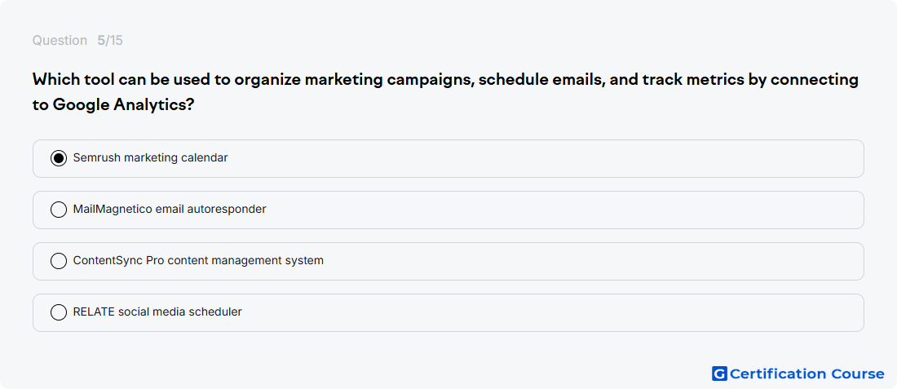Click the "MailMagnetico email autoresponder" answer label

170,210
